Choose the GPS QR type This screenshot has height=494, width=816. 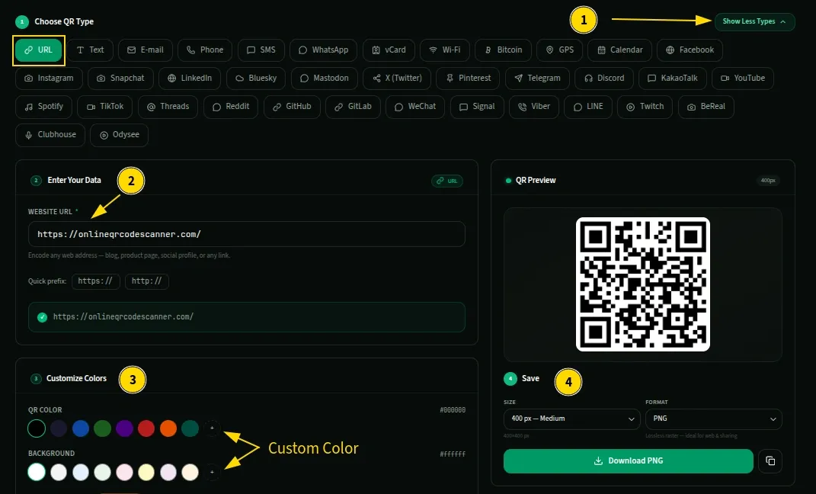click(559, 50)
